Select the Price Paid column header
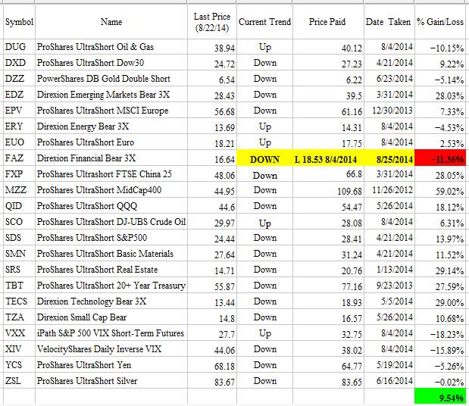Viewport: 469px width, 406px height. (x=327, y=22)
